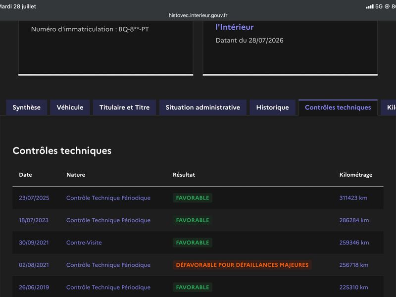Click the FAVORABLE badge of the Contre-Visite row

click(193, 243)
